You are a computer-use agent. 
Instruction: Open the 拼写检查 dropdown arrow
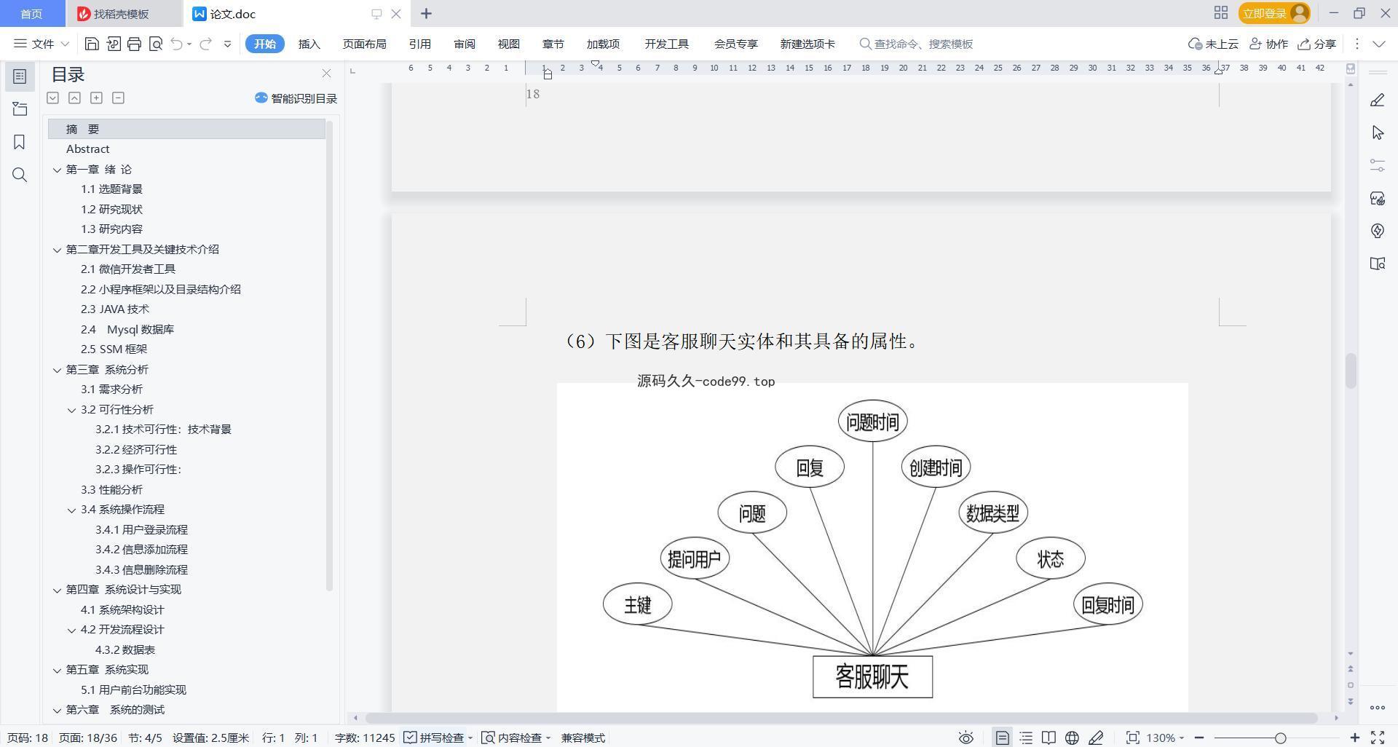470,738
